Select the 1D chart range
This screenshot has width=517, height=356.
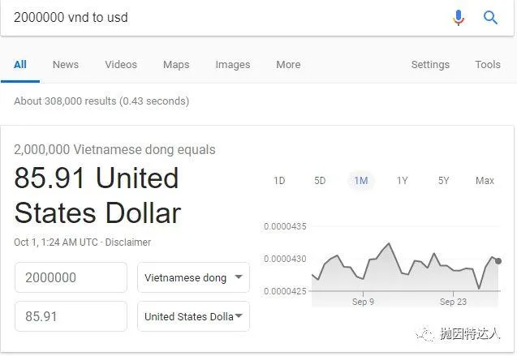279,181
